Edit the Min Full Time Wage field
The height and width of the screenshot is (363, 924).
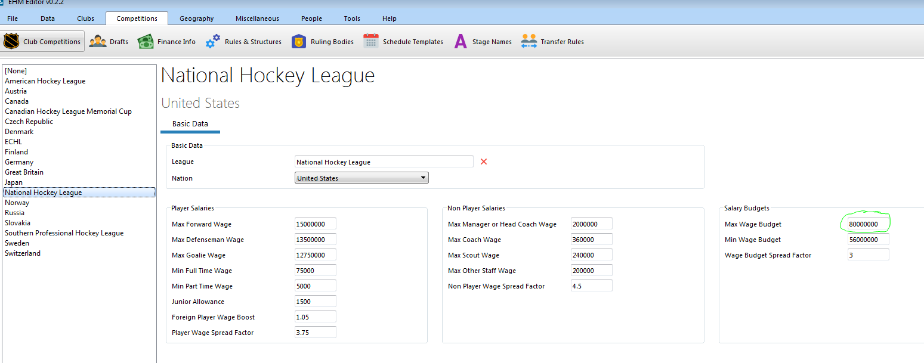click(x=316, y=271)
